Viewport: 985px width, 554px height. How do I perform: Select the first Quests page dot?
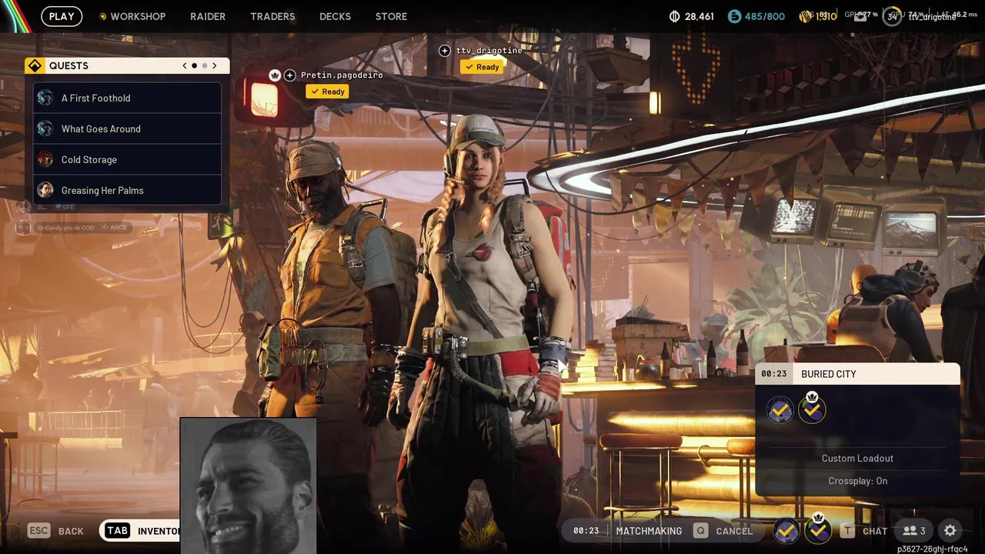pyautogui.click(x=194, y=65)
